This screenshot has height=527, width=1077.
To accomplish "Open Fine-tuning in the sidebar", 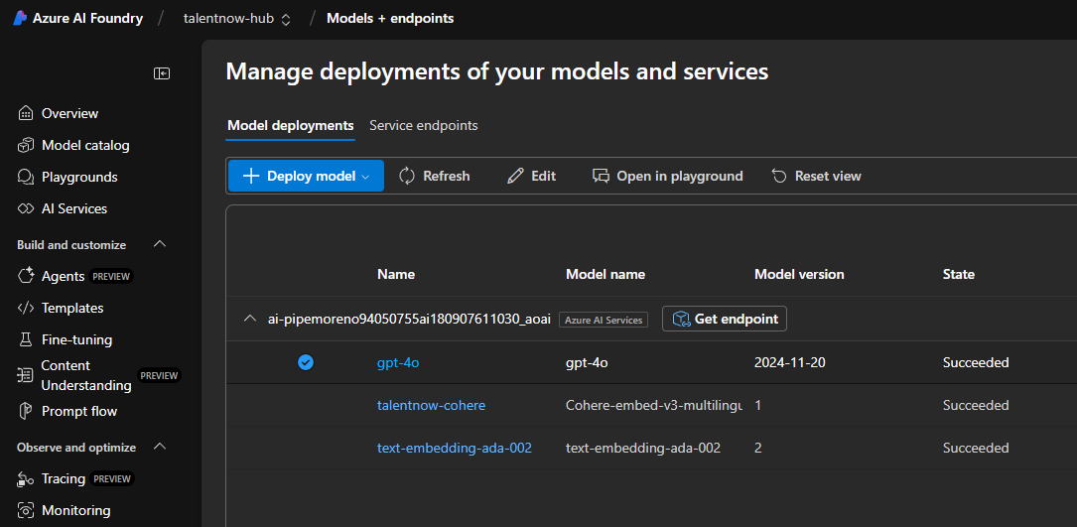I will pyautogui.click(x=77, y=339).
